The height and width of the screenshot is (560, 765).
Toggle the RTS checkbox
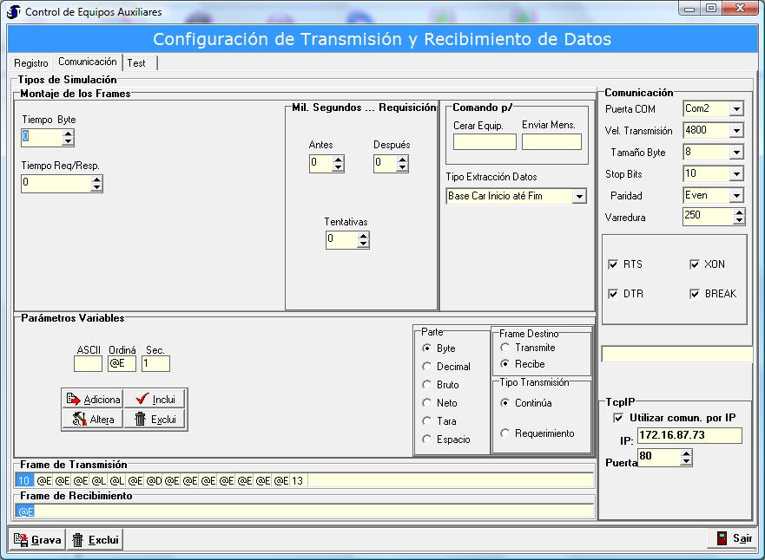pos(614,264)
